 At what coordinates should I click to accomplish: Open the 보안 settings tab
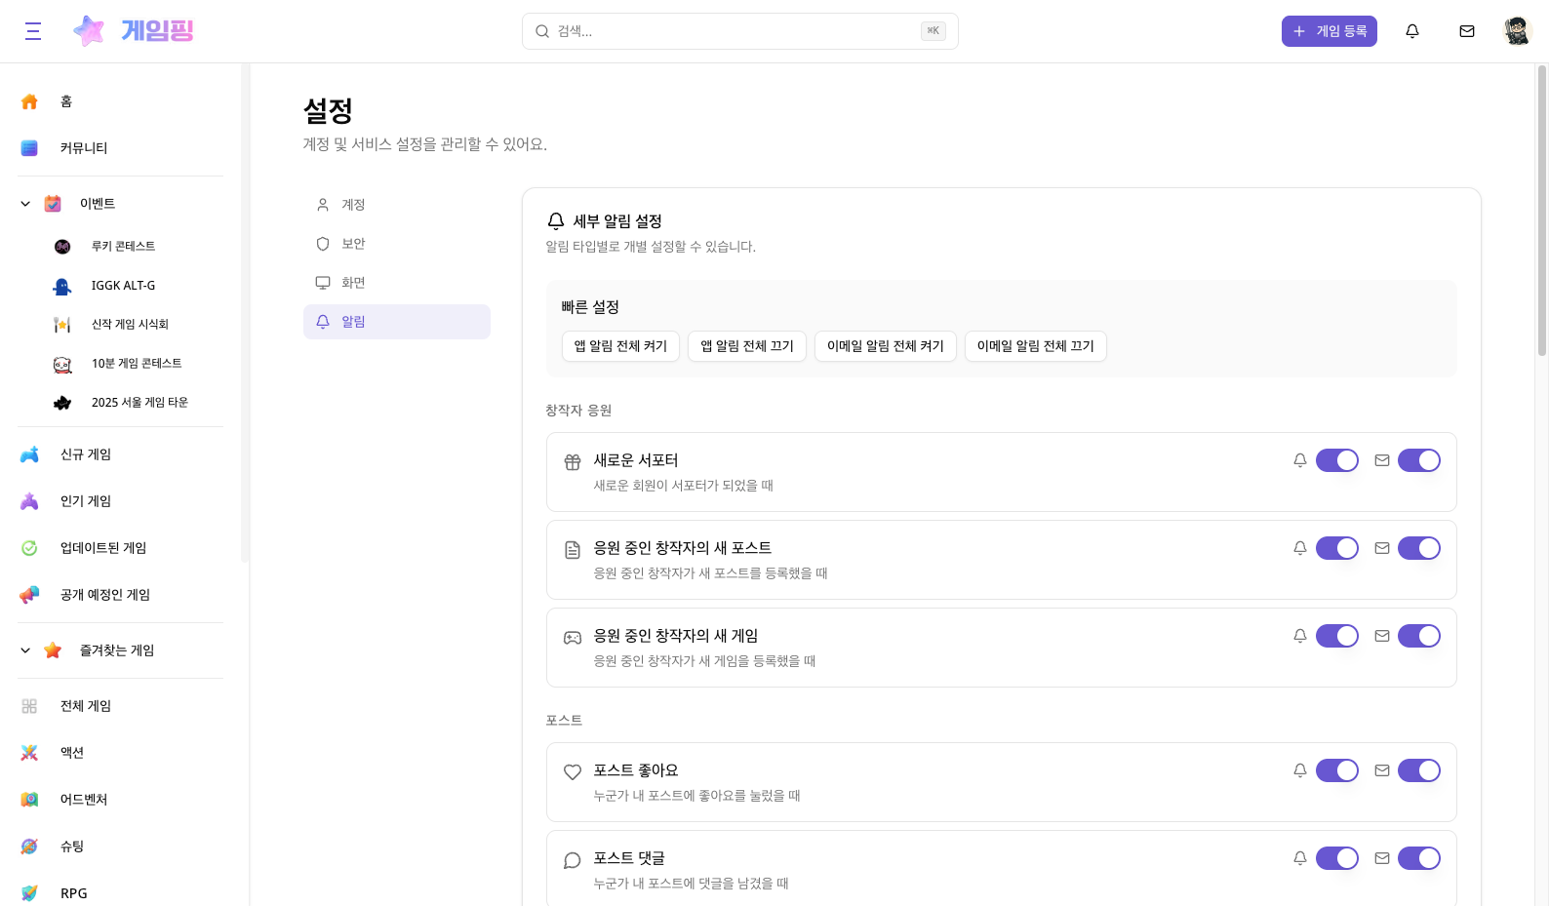[397, 244]
